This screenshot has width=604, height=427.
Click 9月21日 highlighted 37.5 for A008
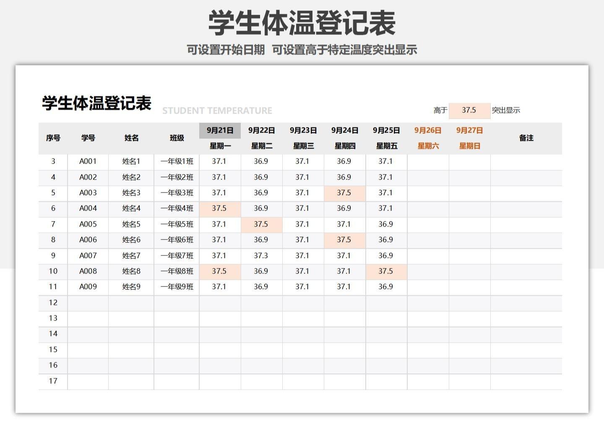pos(220,271)
